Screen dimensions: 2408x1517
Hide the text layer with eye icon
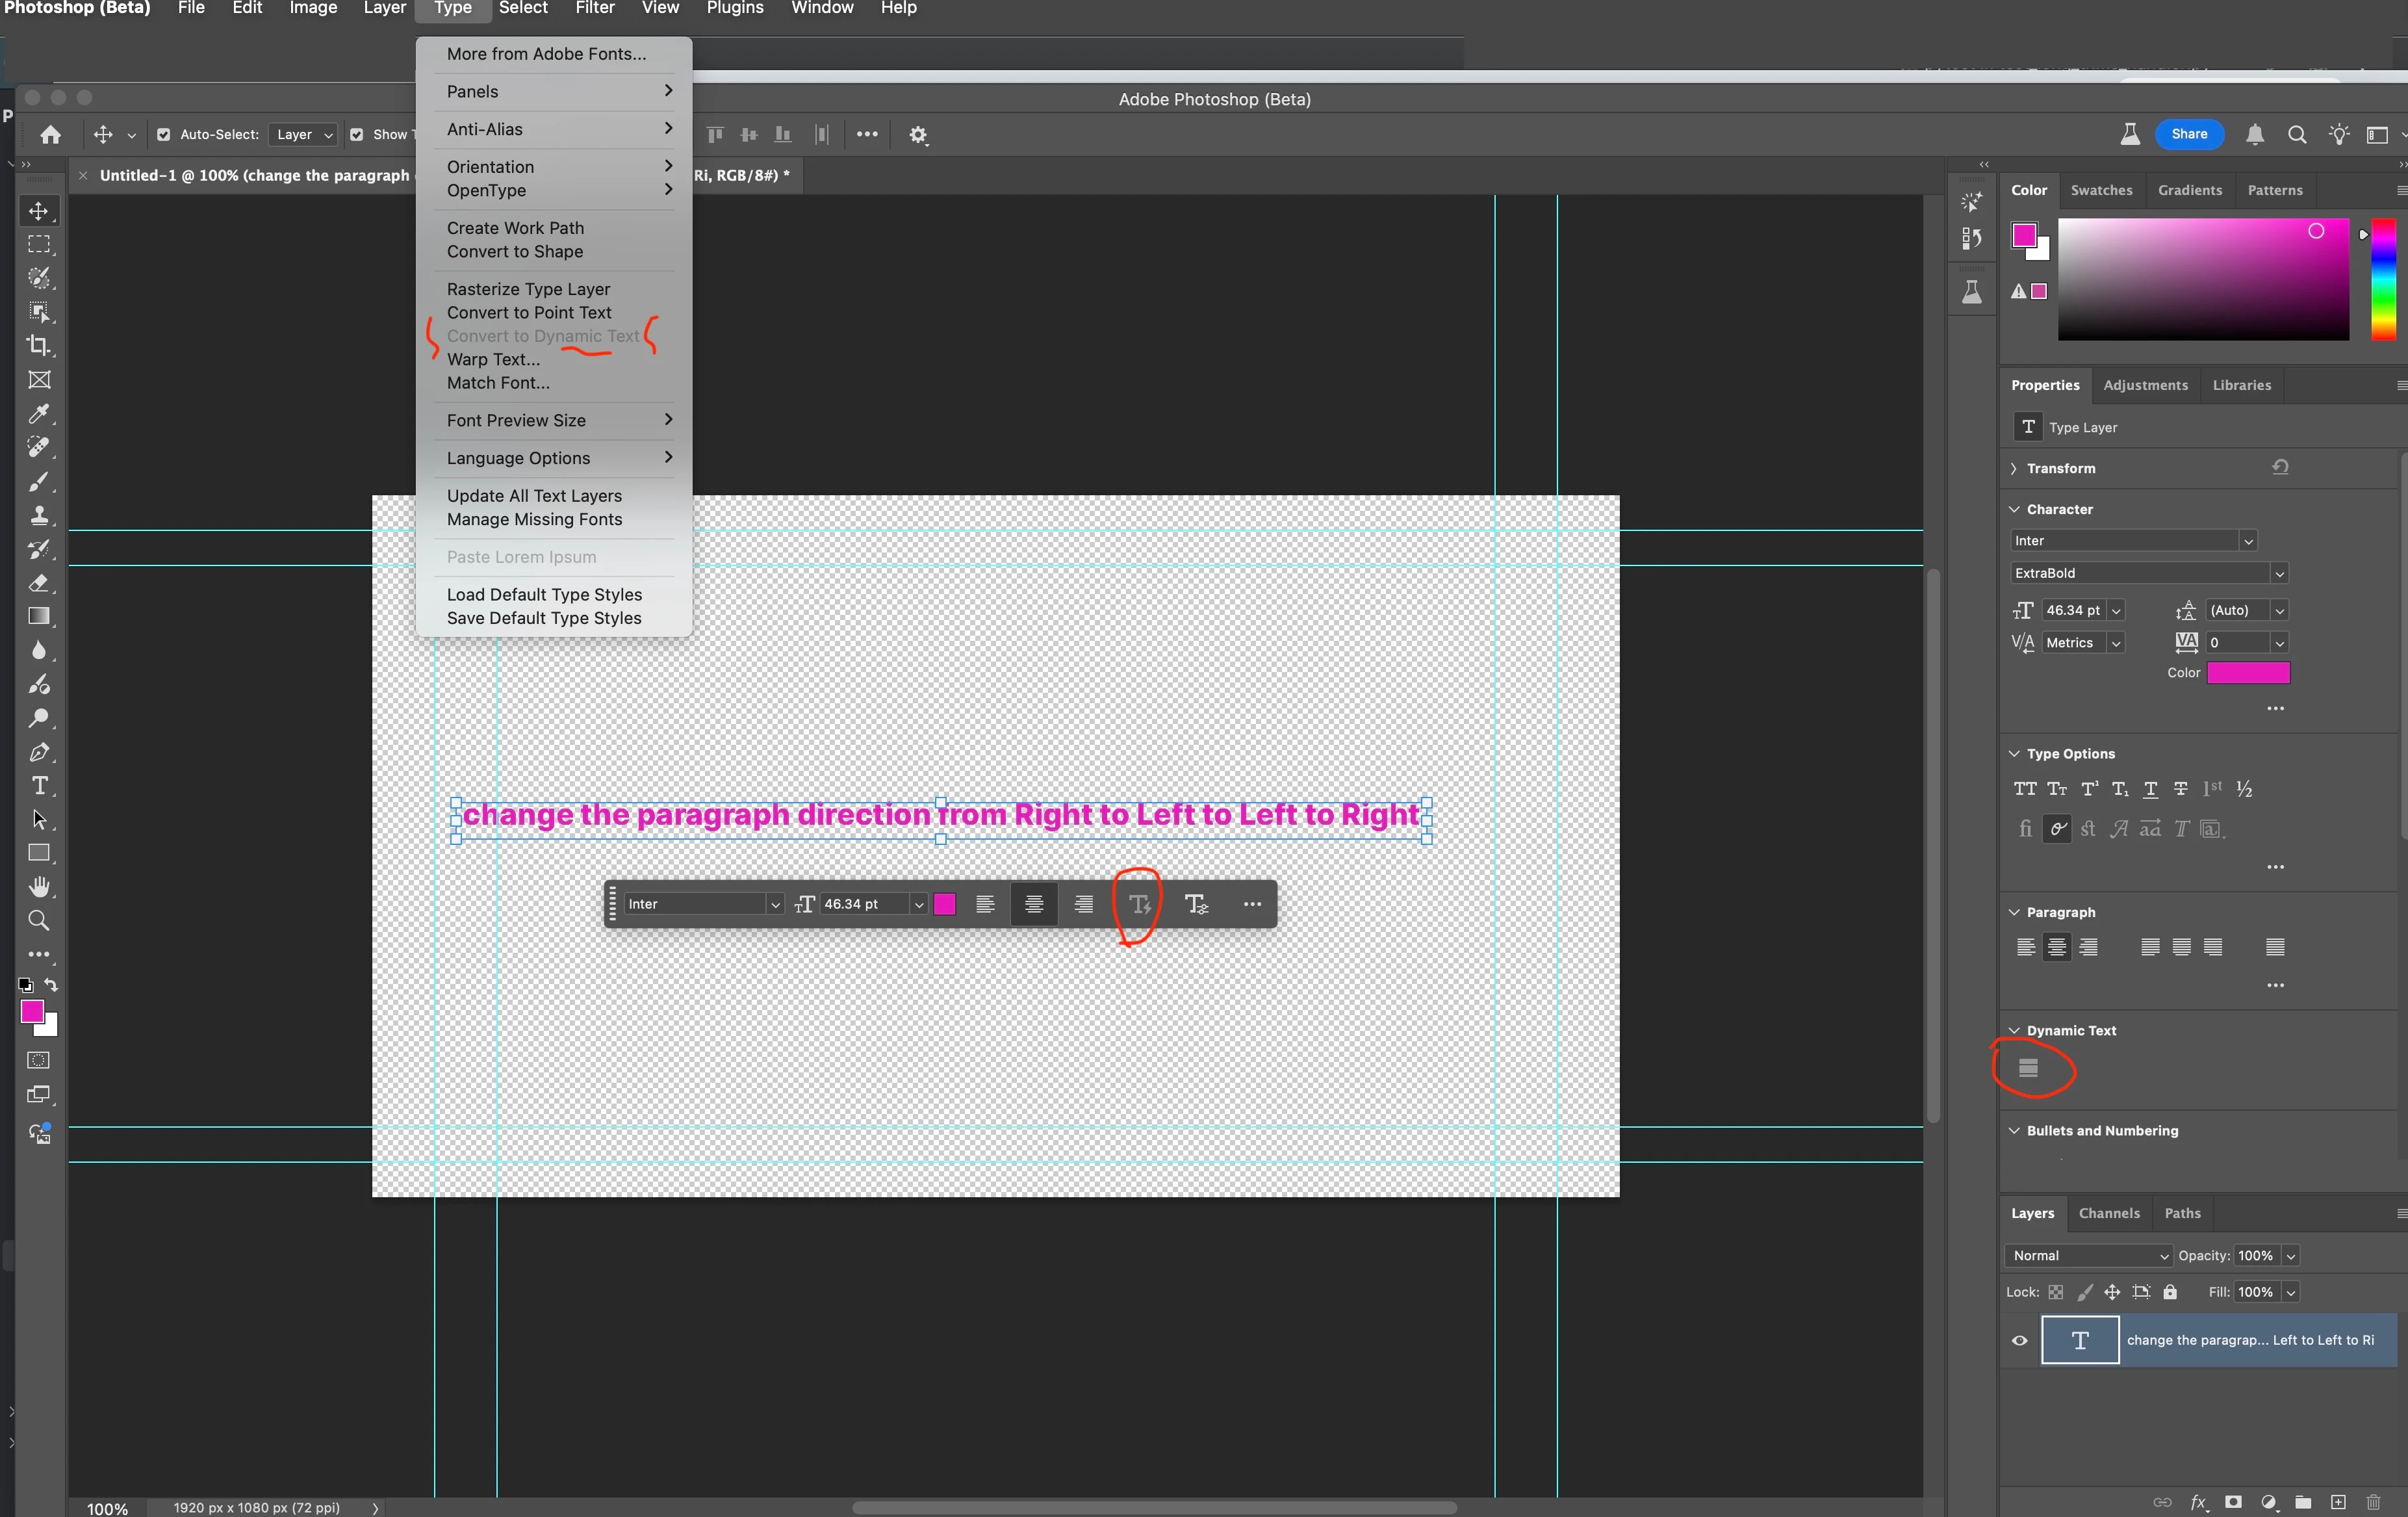(2019, 1340)
